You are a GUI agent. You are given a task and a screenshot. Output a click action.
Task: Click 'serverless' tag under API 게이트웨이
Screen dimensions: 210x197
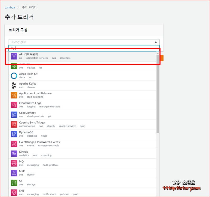[65, 58]
